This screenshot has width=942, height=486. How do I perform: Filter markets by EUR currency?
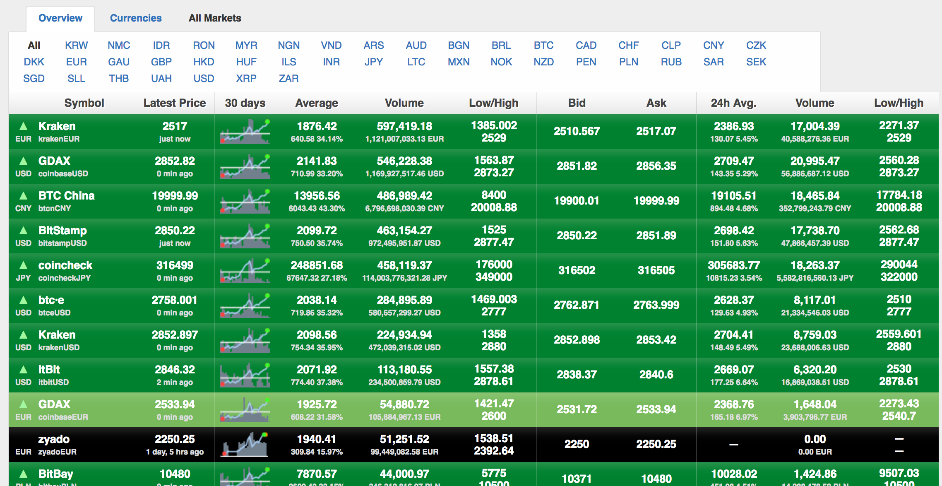(76, 62)
